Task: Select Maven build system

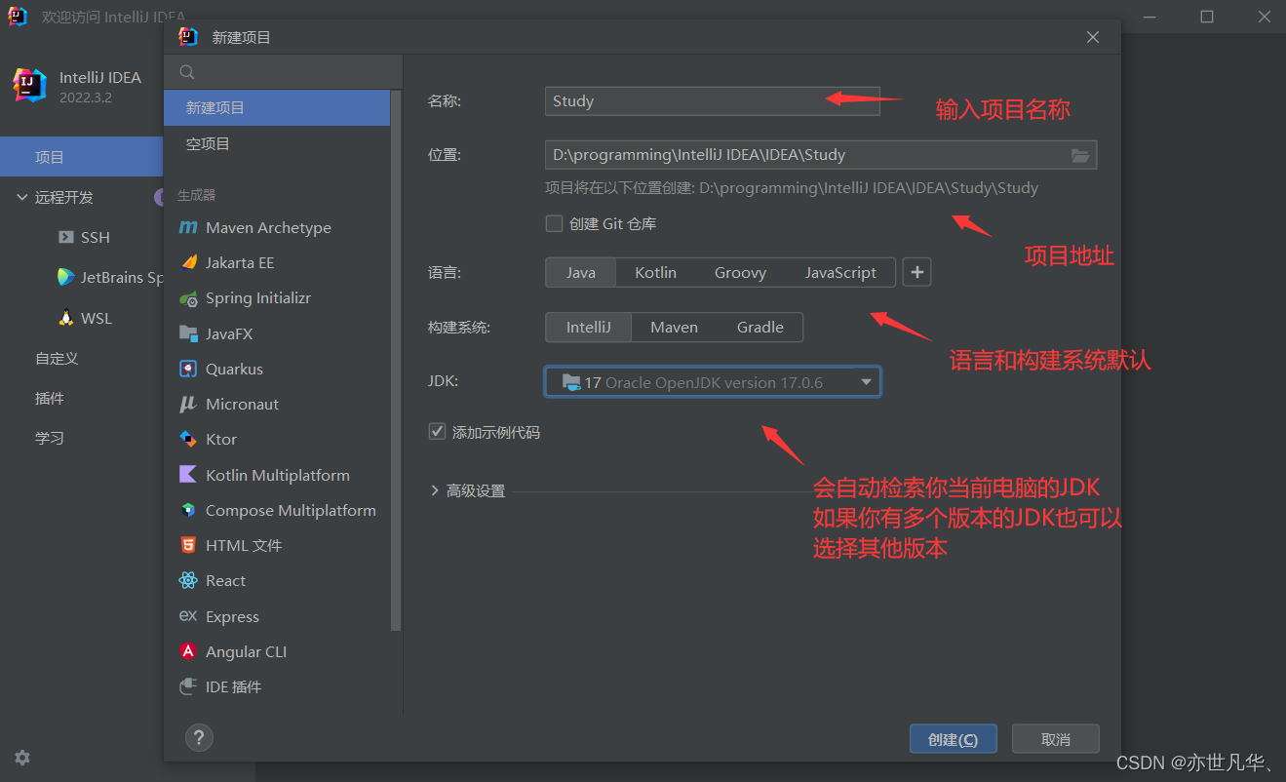Action: (x=674, y=327)
